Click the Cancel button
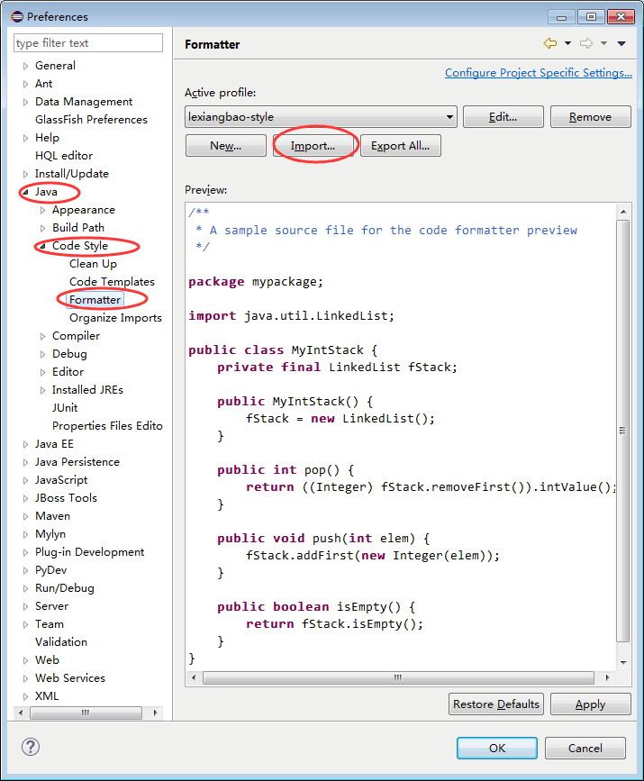The width and height of the screenshot is (644, 781). tap(585, 749)
